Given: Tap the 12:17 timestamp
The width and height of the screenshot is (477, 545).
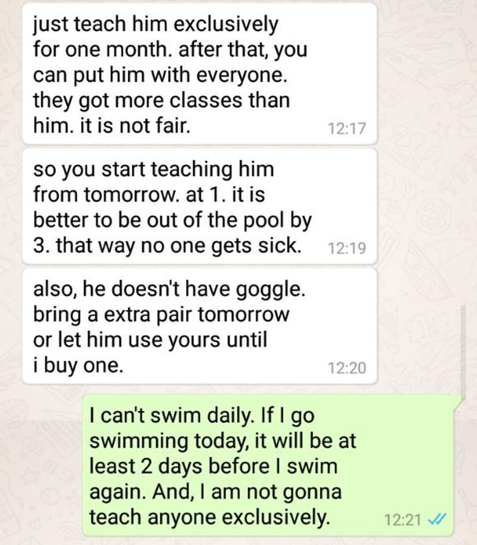Looking at the screenshot, I should point(347,129).
